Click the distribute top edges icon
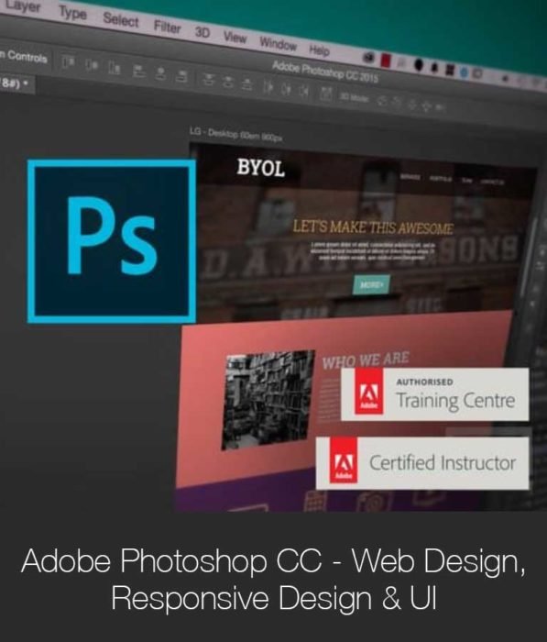Image resolution: width=547 pixels, height=642 pixels. coord(209,79)
